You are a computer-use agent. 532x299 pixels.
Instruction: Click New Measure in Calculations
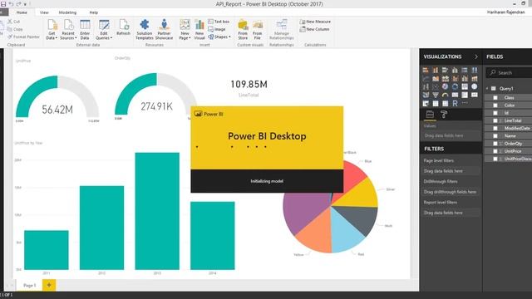[315, 22]
